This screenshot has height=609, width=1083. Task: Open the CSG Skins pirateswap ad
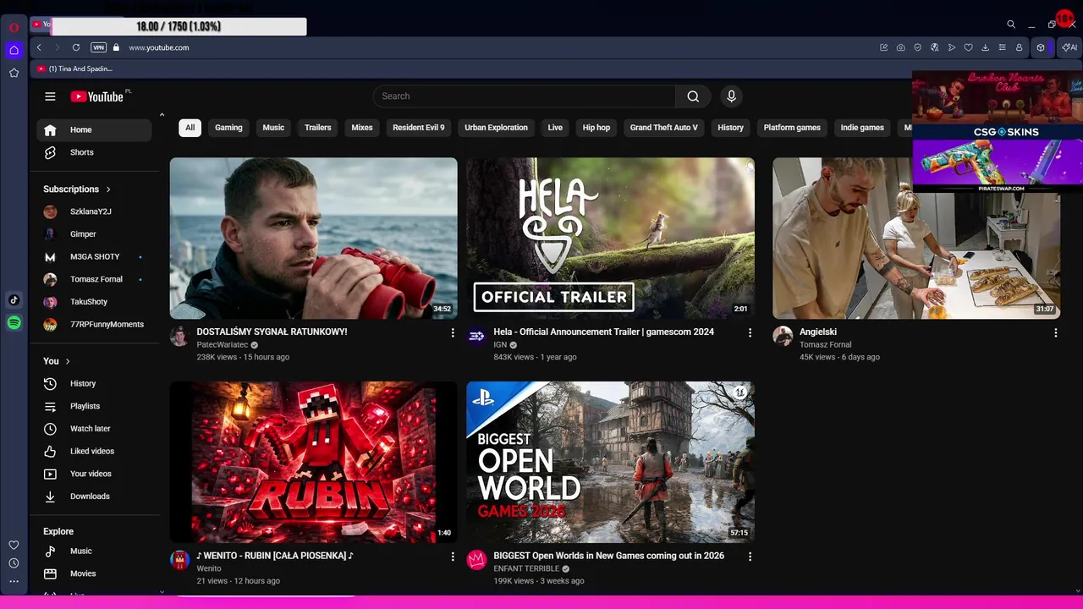click(998, 159)
